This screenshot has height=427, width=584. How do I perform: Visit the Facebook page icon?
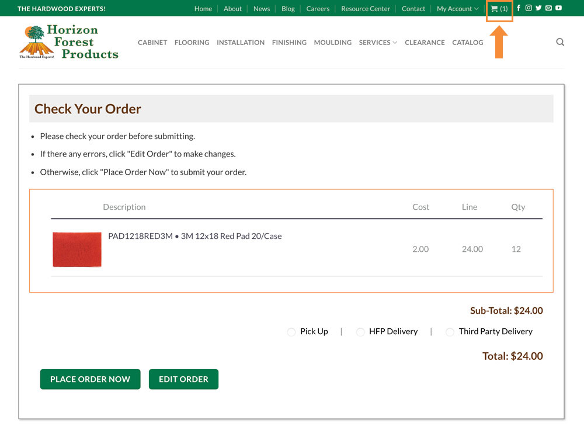(x=519, y=8)
